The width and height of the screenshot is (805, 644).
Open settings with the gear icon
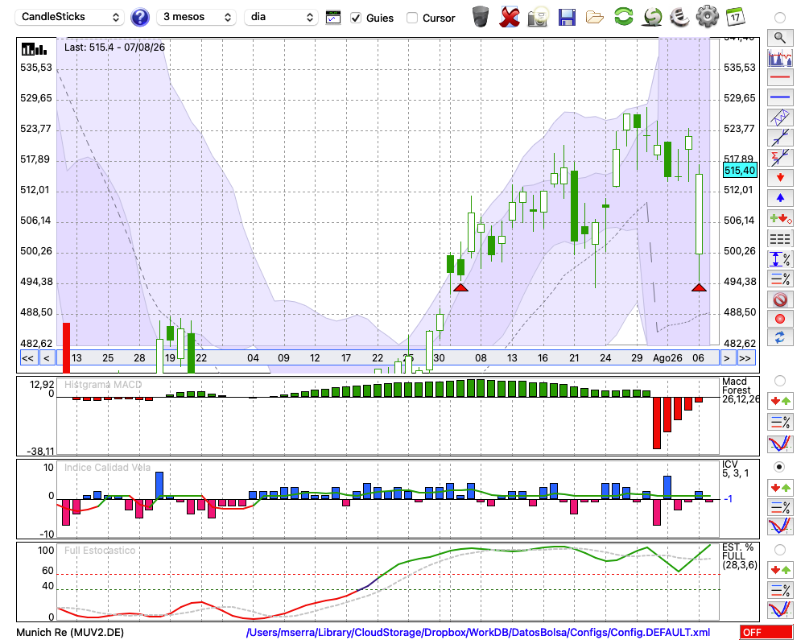tap(708, 16)
